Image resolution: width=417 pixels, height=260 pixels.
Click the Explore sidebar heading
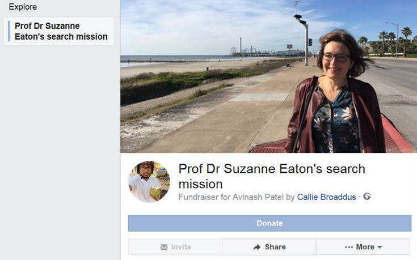tap(23, 7)
